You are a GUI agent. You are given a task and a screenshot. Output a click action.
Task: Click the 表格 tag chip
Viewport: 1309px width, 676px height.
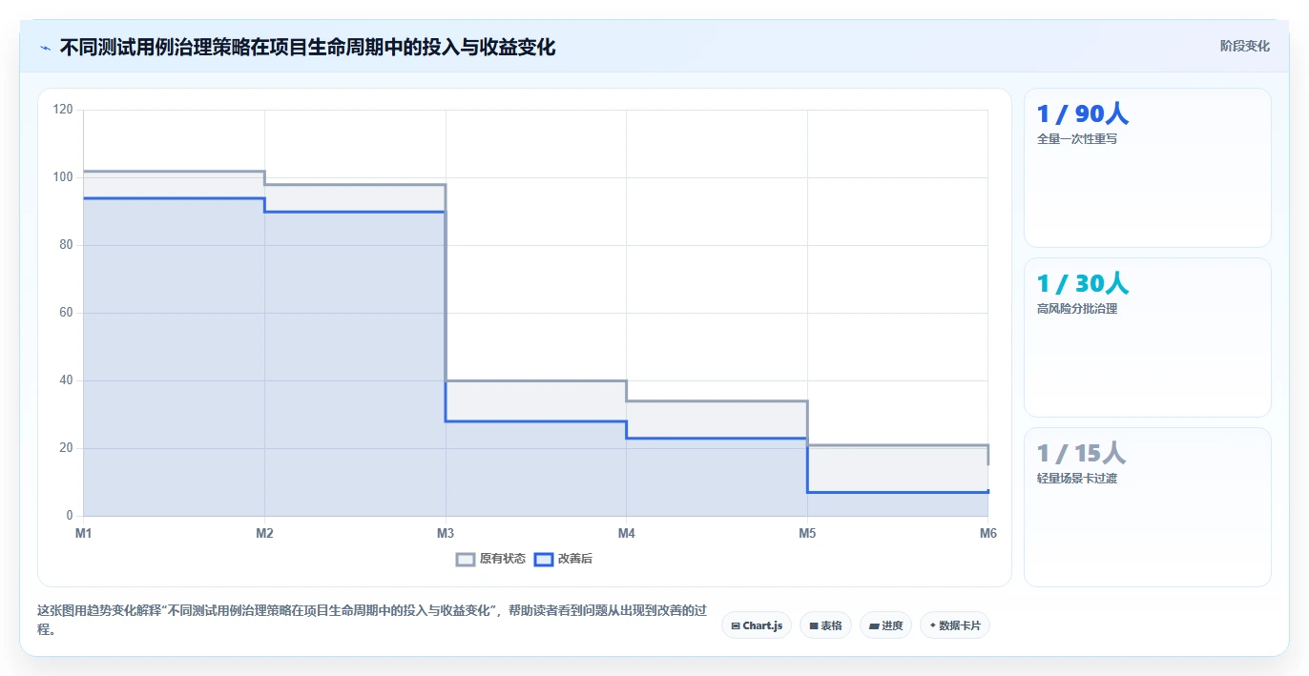(825, 625)
